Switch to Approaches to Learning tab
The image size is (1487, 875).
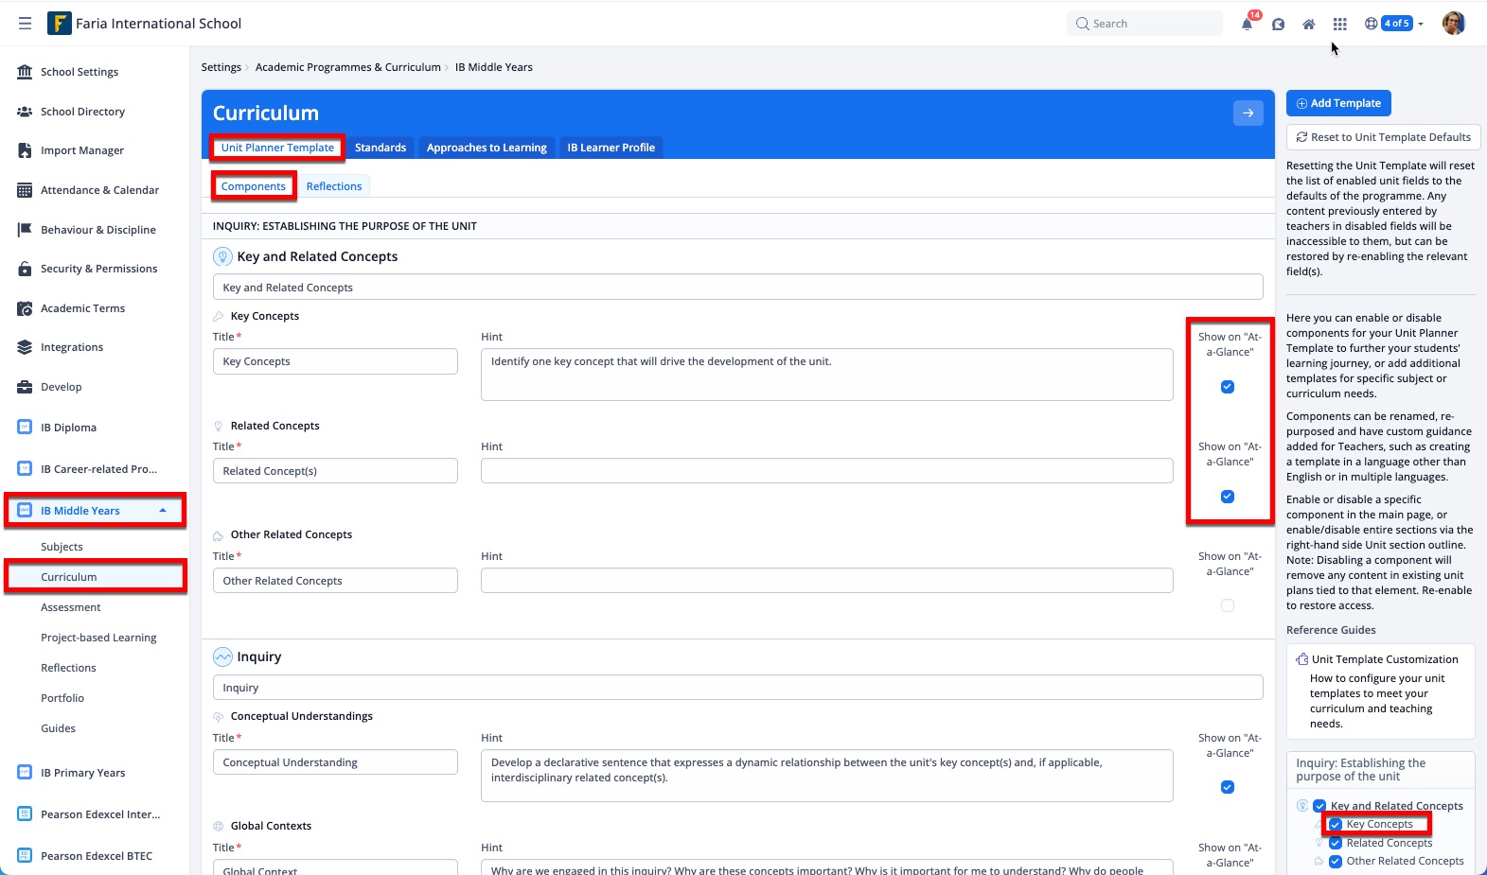[487, 148]
